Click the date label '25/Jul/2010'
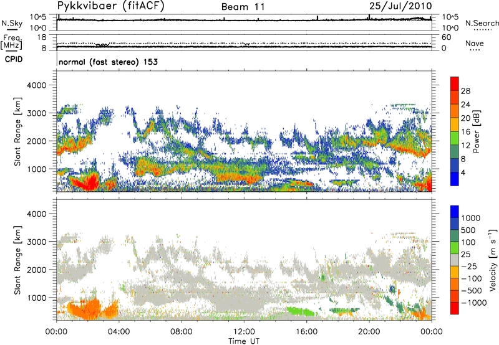The image size is (499, 345). coord(400,6)
